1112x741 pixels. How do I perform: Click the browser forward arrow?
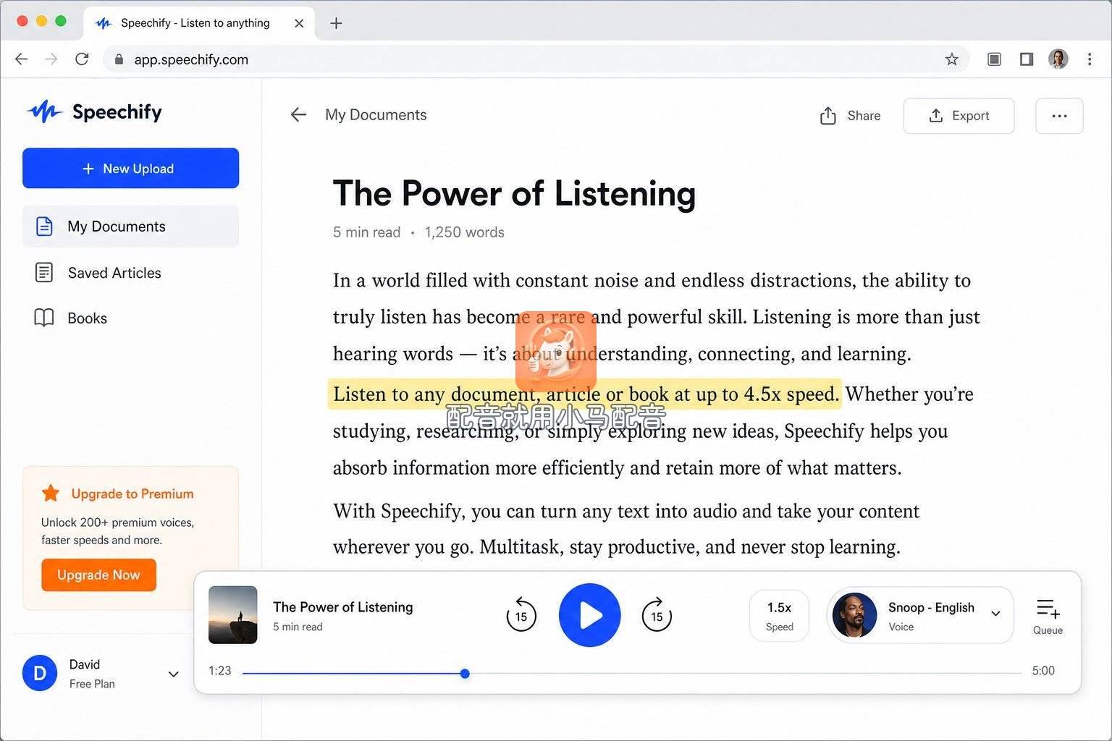(x=51, y=59)
